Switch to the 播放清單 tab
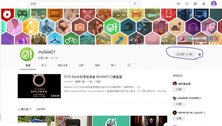The image size is (222, 126). coord(63,65)
